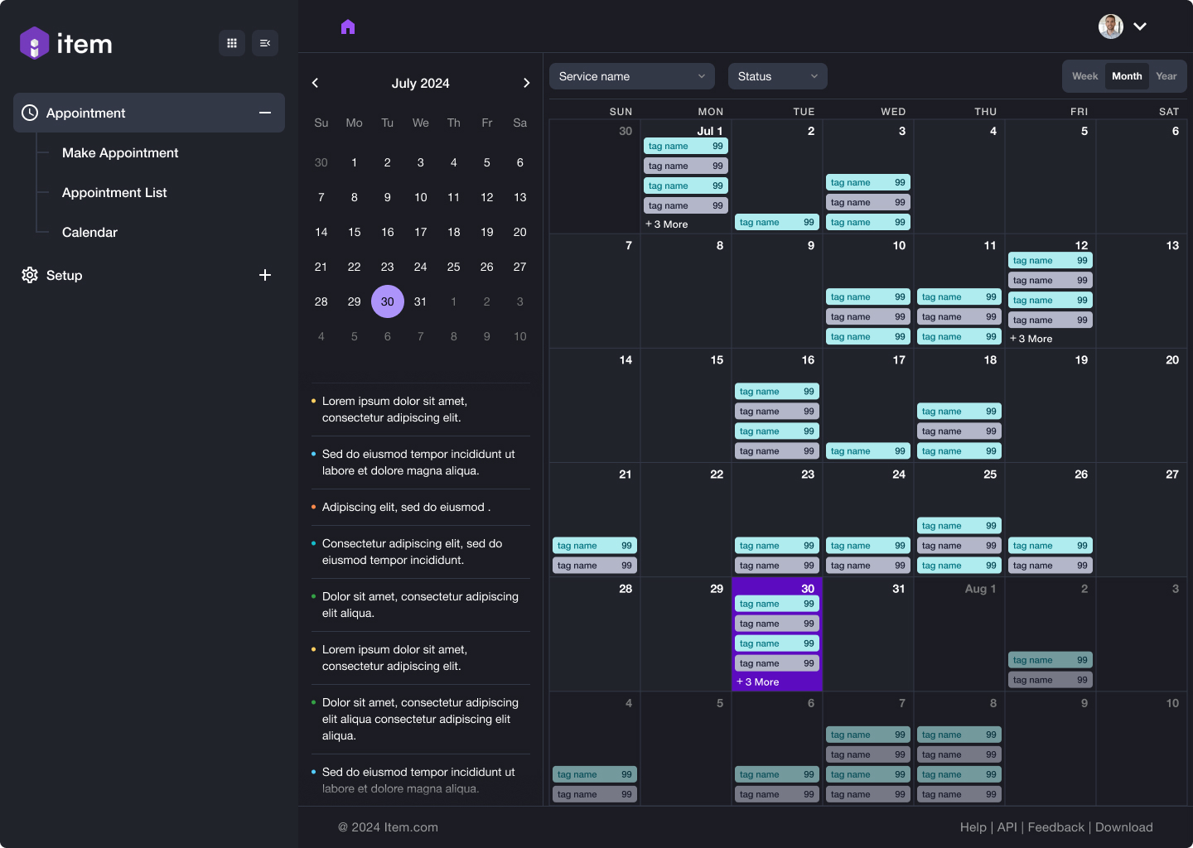Click the Setup gear icon
Image resolution: width=1193 pixels, height=848 pixels.
click(30, 275)
